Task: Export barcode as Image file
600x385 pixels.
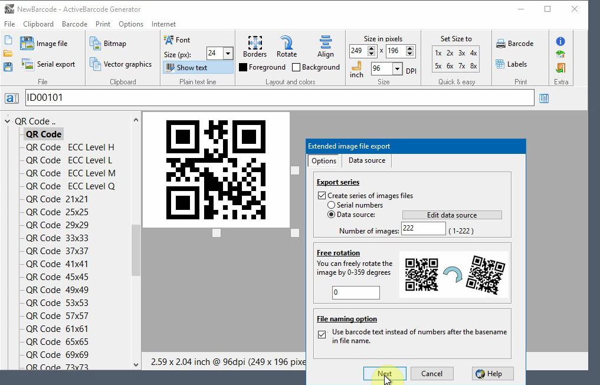Action: coord(44,44)
